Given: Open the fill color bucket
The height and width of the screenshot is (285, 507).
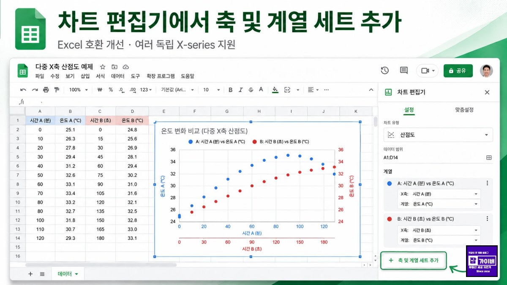Looking at the screenshot, I should click(x=275, y=90).
